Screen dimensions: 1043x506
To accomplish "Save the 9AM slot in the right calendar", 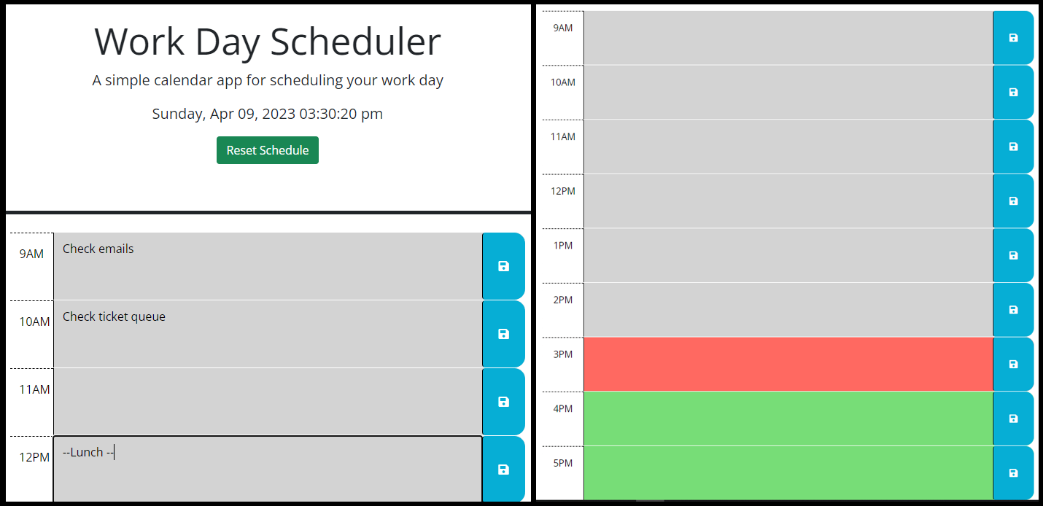I will pos(1013,37).
